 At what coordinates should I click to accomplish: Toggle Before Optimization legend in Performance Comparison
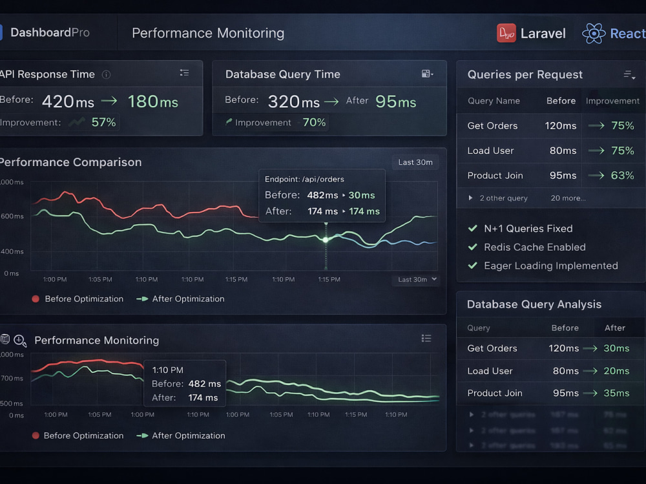coord(78,299)
